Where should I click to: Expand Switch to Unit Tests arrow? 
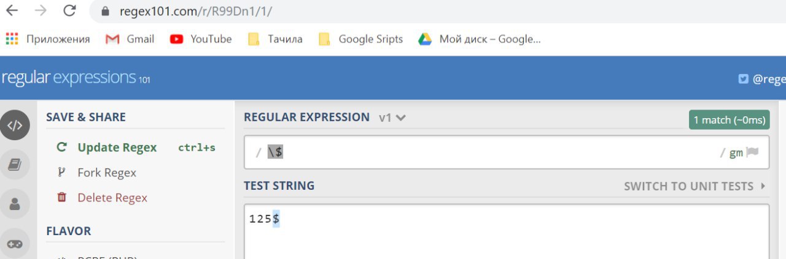pyautogui.click(x=763, y=186)
